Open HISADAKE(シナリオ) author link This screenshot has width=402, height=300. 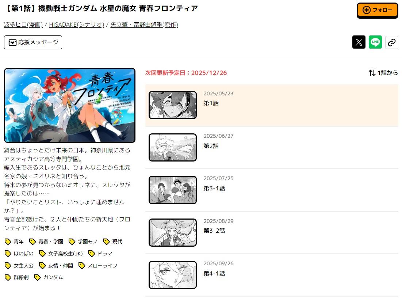tap(77, 24)
